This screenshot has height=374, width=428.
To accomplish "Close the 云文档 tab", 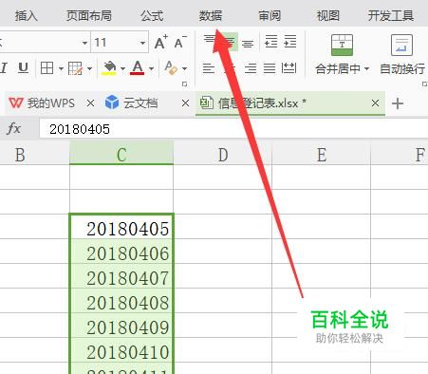I will coord(185,103).
